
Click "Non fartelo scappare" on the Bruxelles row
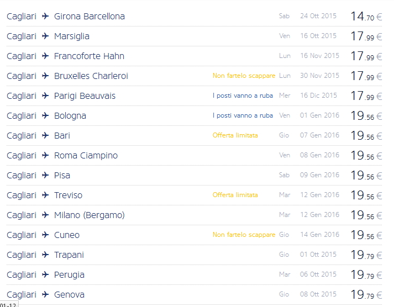pos(244,76)
